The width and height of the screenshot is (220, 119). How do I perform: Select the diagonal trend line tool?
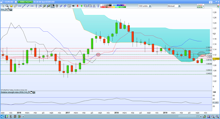24,6
